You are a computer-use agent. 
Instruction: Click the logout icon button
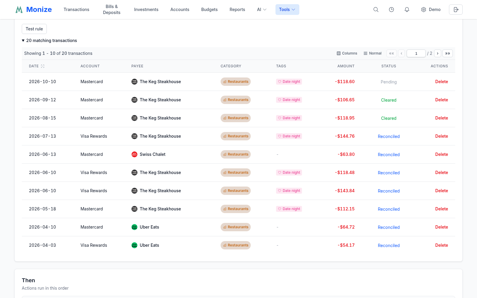(456, 10)
